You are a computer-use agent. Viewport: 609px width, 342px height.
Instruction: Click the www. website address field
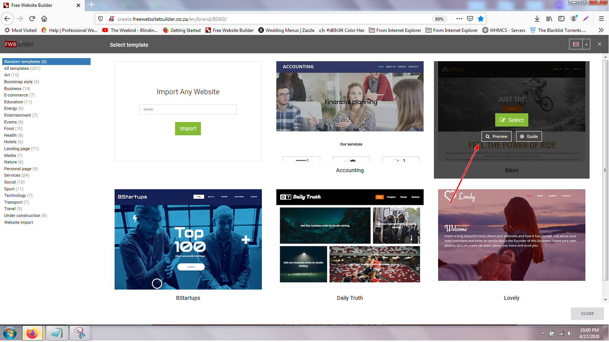pos(188,109)
